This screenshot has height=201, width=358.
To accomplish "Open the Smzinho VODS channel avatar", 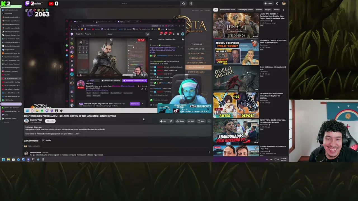I will pos(26,121).
